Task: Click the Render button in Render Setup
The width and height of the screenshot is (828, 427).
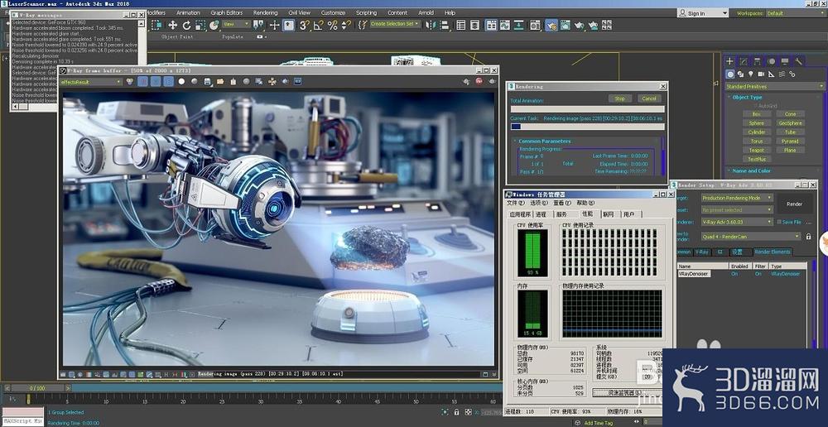Action: [x=795, y=204]
